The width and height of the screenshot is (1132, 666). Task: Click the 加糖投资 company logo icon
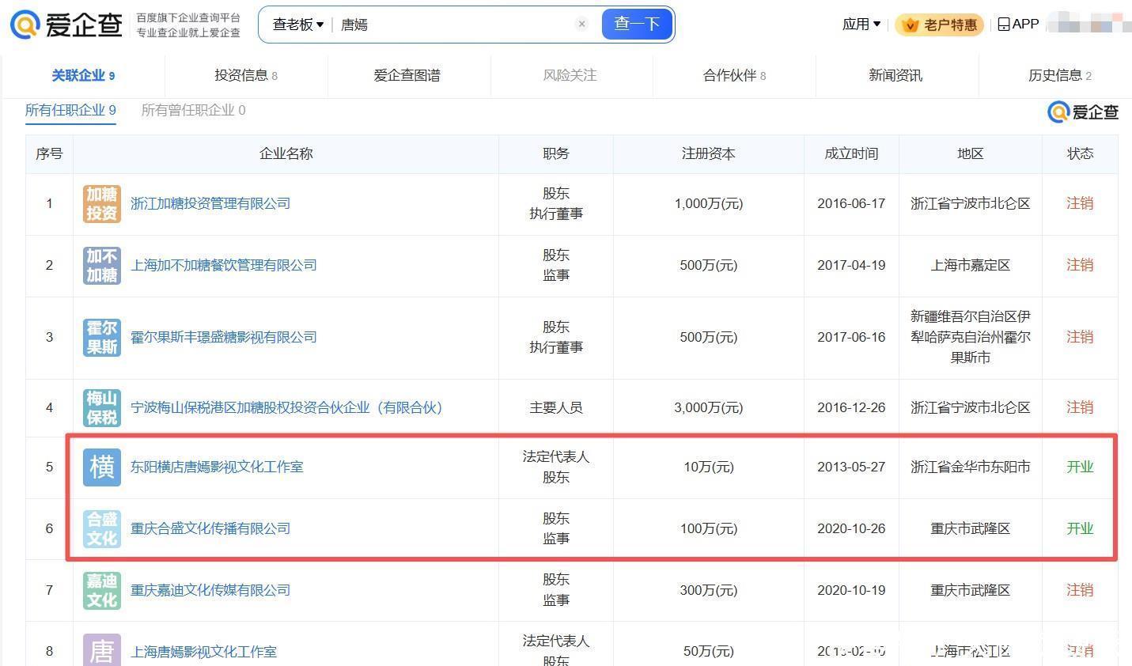[x=102, y=204]
